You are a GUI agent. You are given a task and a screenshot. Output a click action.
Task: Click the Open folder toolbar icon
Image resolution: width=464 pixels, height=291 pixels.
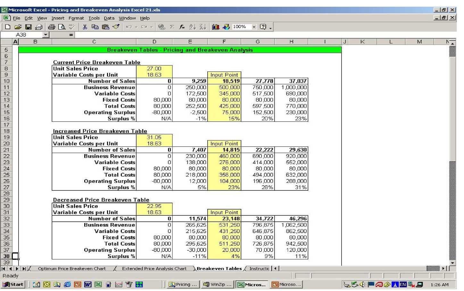click(18, 27)
